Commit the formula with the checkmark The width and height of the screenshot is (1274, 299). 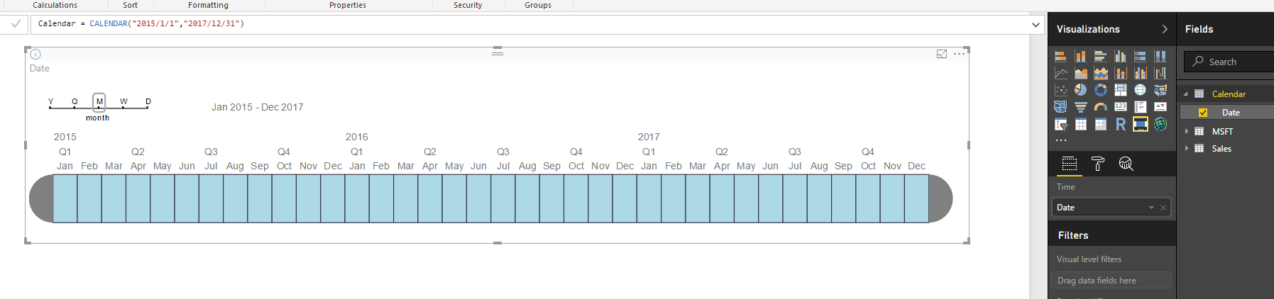16,24
